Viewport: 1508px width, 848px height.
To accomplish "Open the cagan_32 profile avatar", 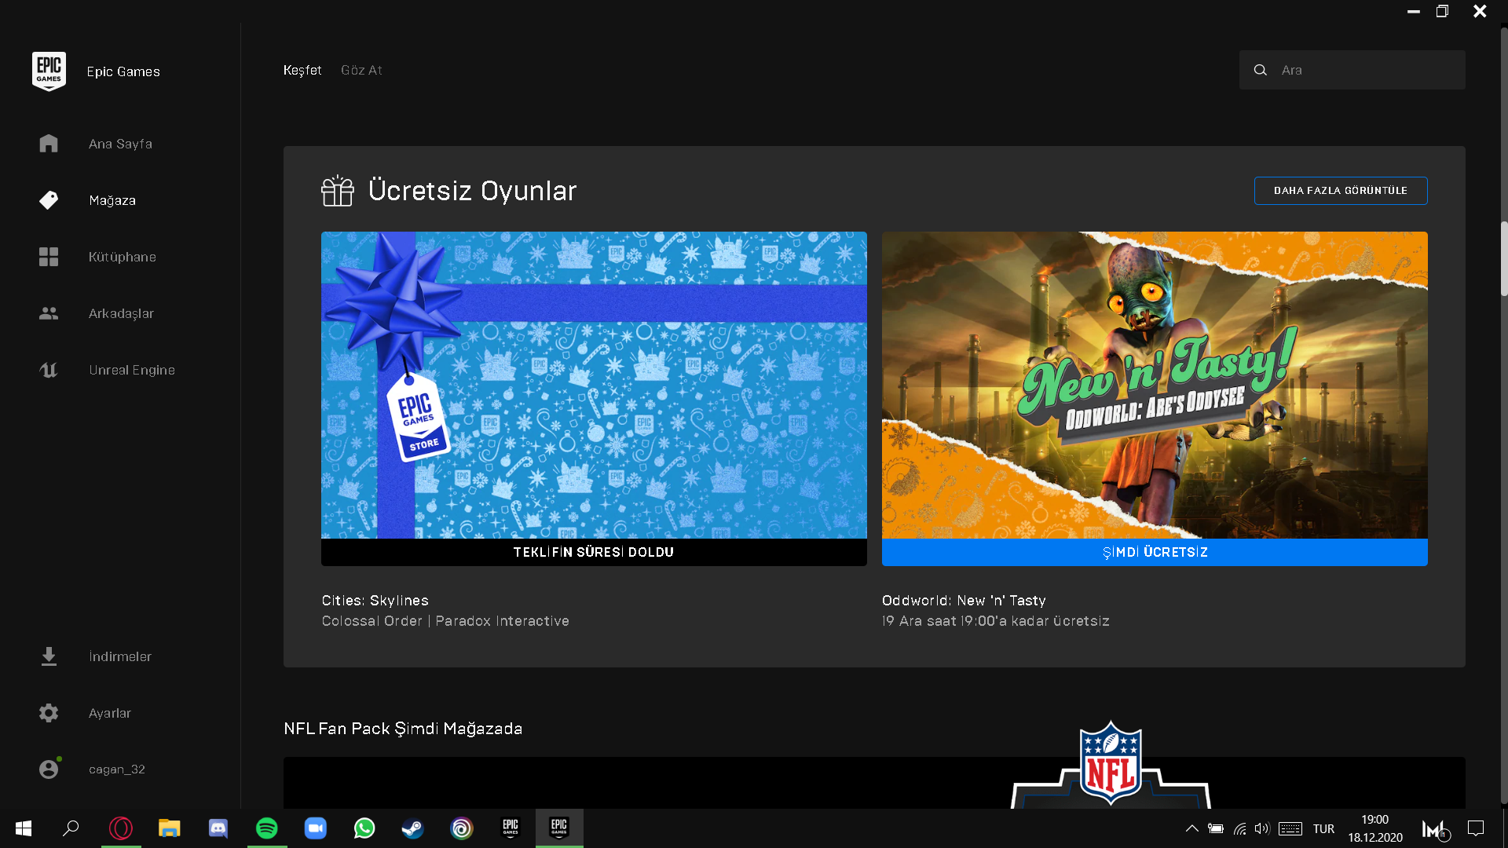I will coord(49,769).
